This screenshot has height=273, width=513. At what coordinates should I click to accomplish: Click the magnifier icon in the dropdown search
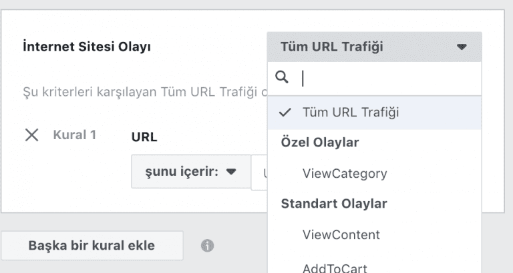pos(282,78)
